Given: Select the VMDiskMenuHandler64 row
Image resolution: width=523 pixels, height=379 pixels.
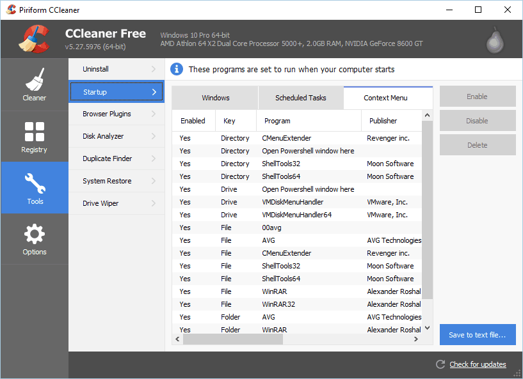Looking at the screenshot, I should click(x=297, y=215).
